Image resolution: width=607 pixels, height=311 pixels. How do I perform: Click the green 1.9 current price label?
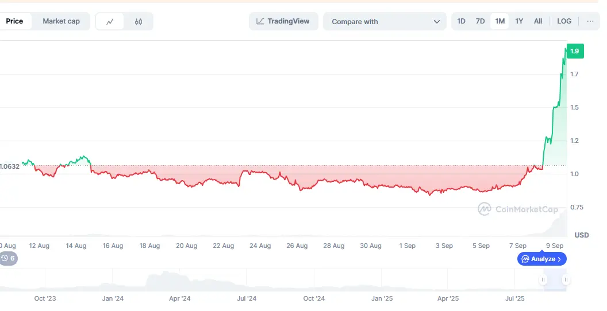pos(574,51)
